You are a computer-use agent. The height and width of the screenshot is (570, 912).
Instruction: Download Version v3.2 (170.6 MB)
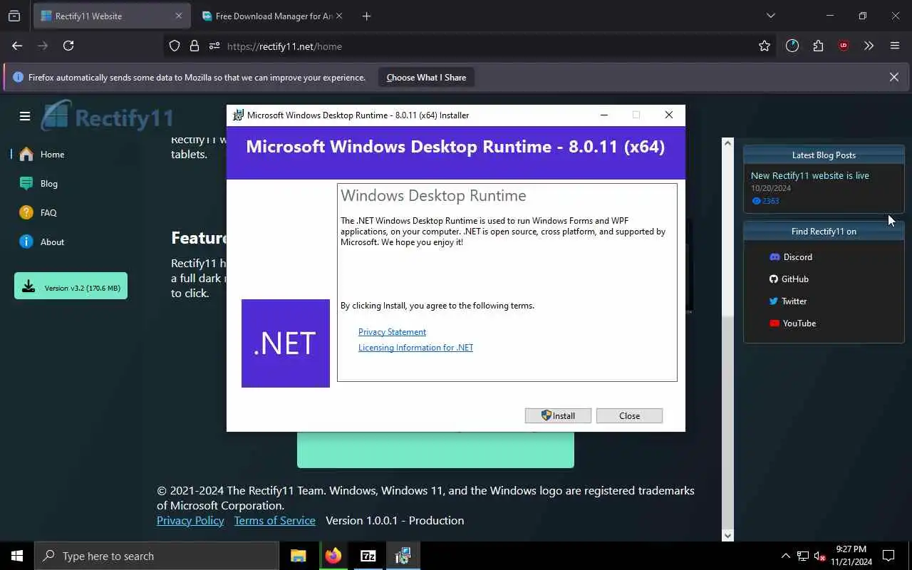(71, 286)
